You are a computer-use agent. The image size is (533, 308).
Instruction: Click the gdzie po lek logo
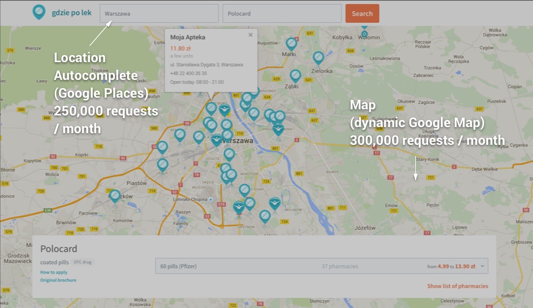[62, 13]
